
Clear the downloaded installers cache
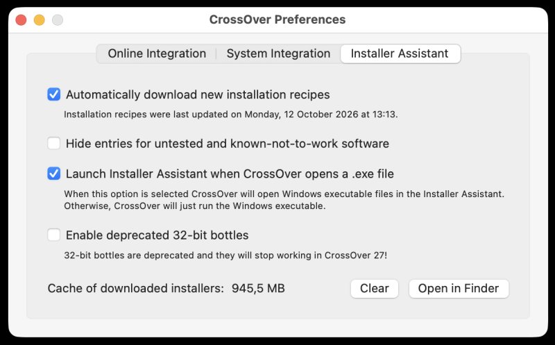click(x=375, y=288)
